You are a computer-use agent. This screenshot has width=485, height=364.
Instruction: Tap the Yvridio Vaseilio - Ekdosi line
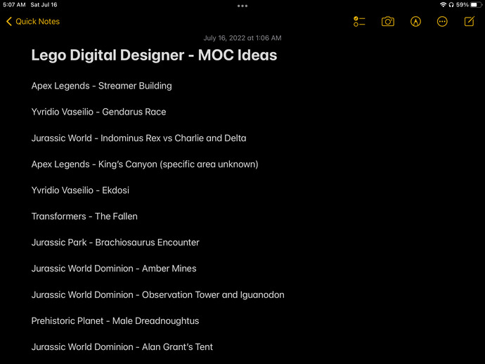tap(80, 190)
